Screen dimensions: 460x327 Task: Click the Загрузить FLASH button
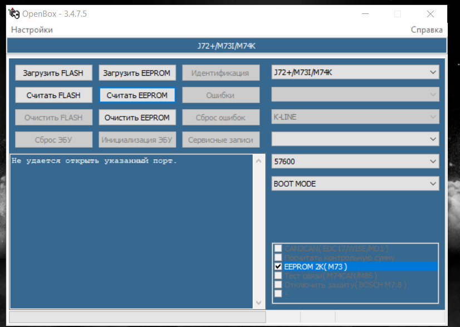[53, 73]
